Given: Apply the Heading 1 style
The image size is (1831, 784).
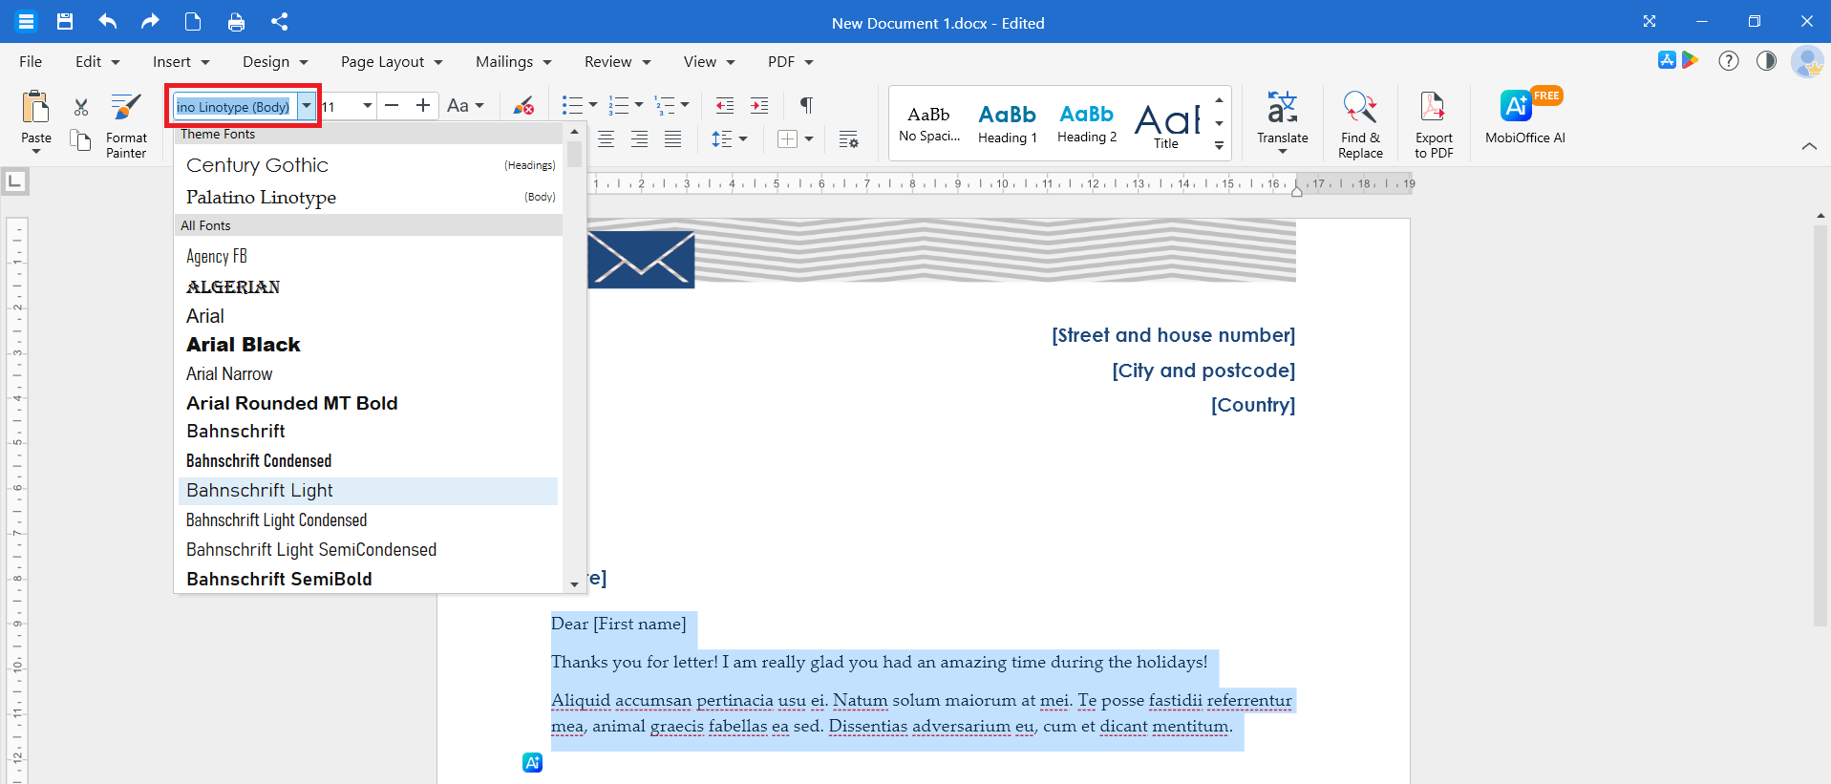Looking at the screenshot, I should 1008,123.
